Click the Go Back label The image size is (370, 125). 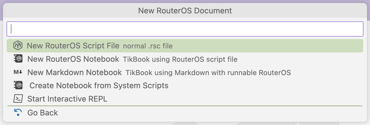pos(42,113)
